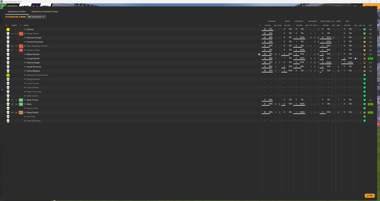The height and width of the screenshot is (201, 380).
Task: Click the orange condition heart for Ibrahima Konaté
Action: click(x=364, y=38)
